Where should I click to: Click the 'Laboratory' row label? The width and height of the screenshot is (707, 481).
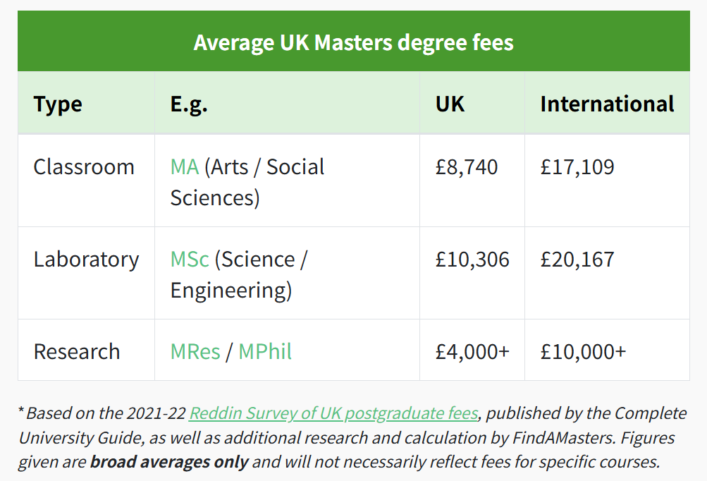pyautogui.click(x=86, y=260)
